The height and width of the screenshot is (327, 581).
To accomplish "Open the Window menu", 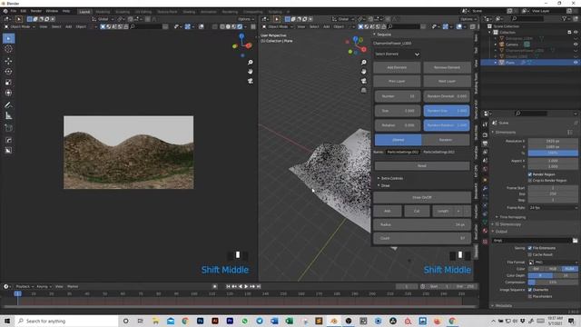I will (52, 11).
